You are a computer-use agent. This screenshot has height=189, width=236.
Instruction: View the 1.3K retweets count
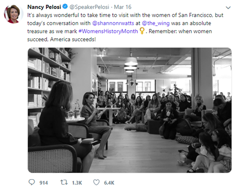[76, 183]
